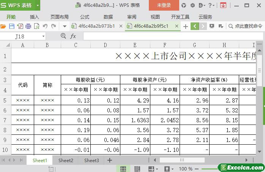This screenshot has height=172, width=265.
Task: Open print preview icon
Action: [37, 26]
